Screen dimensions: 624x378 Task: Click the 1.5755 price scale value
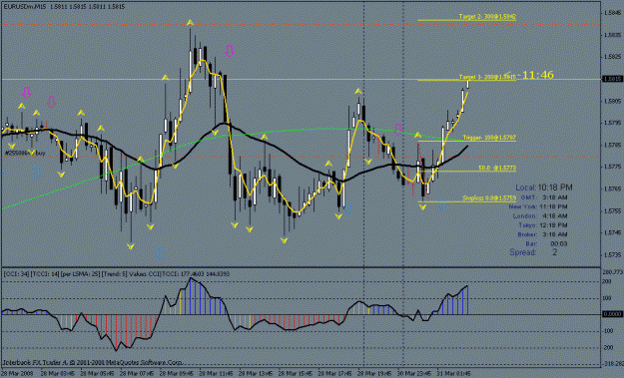(x=612, y=211)
